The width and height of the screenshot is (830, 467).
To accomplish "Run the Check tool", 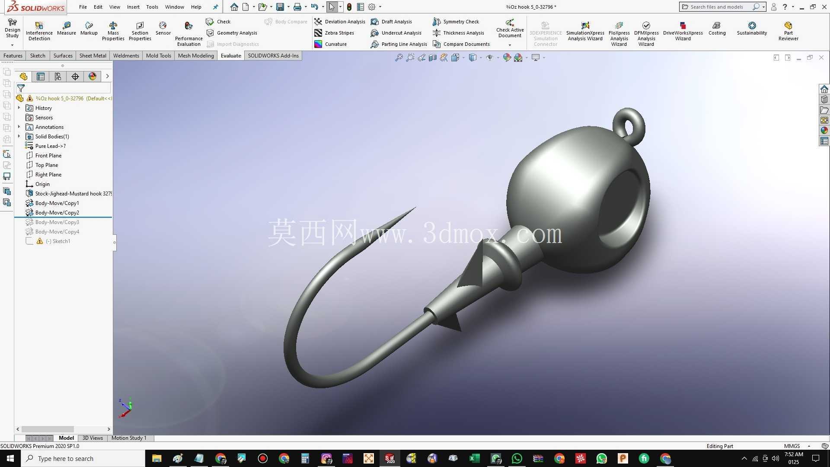I will (218, 22).
